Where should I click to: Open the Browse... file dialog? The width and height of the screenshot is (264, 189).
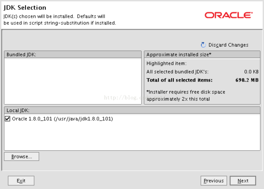[x=21, y=156]
